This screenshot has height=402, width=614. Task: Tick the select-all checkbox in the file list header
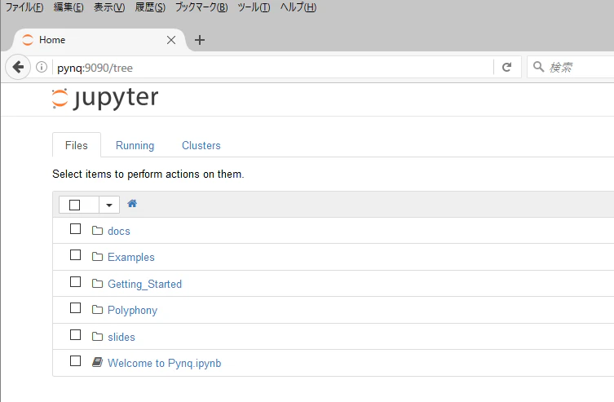tap(74, 205)
